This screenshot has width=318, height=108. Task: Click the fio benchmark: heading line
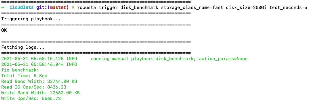tap(20, 70)
